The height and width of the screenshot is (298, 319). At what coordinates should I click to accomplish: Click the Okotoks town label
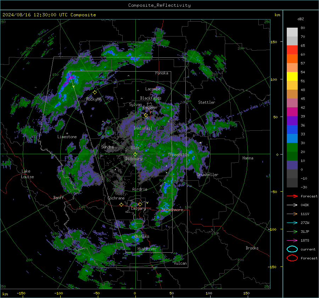[142, 236]
